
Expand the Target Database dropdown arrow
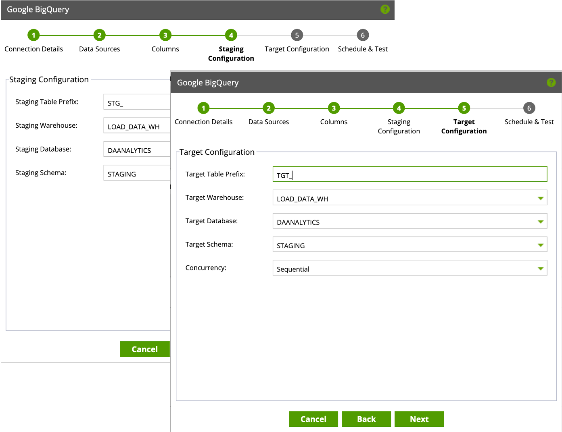(x=541, y=222)
